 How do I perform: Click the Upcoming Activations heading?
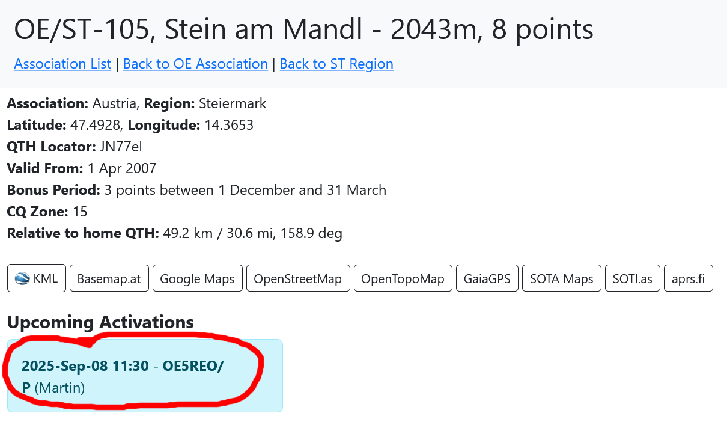[x=100, y=322]
